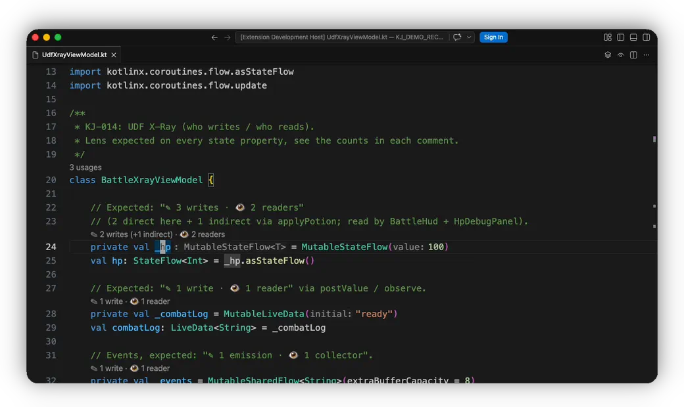
Task: Toggle the bottom panel visibility
Action: [633, 37]
